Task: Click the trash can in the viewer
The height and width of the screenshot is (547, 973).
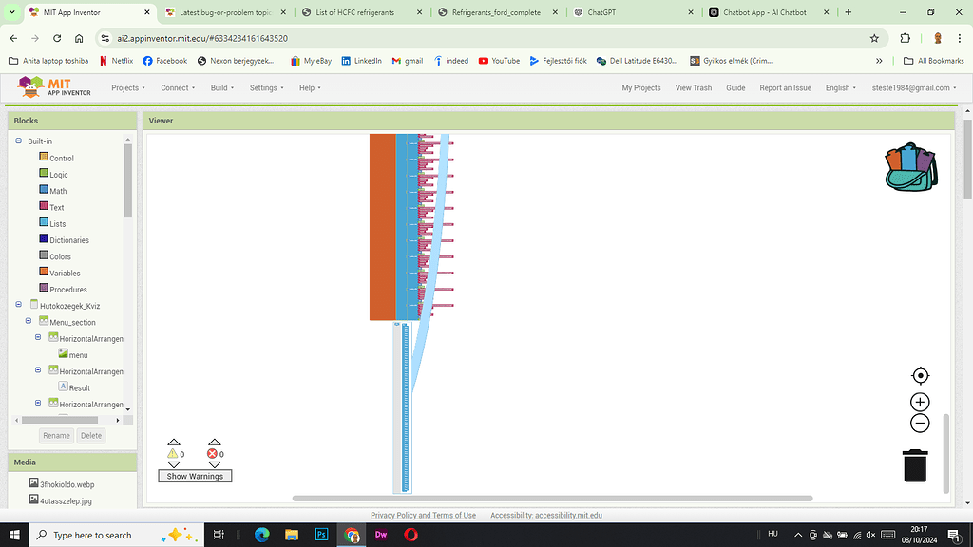Action: (915, 465)
